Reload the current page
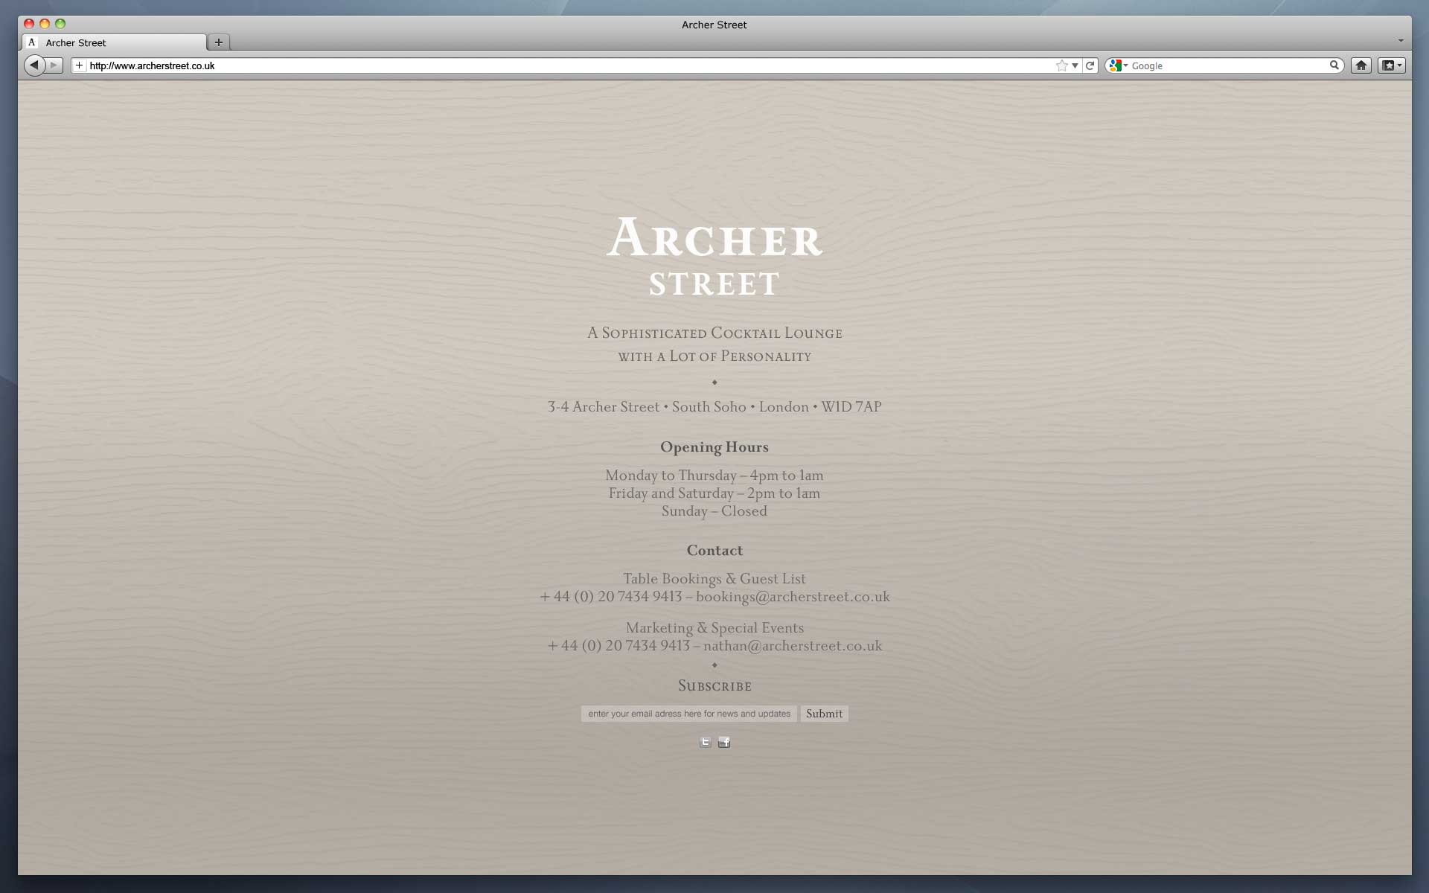Image resolution: width=1429 pixels, height=893 pixels. point(1090,65)
